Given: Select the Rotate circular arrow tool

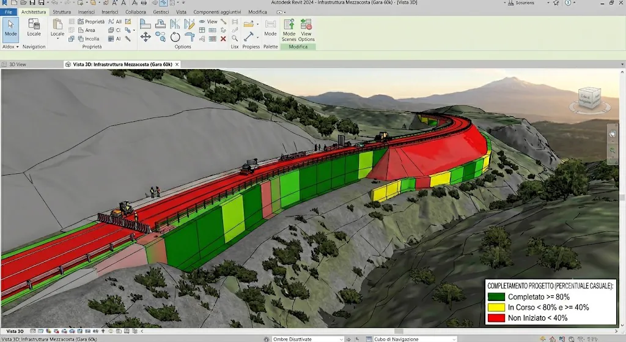Looking at the screenshot, I should coord(175,37).
